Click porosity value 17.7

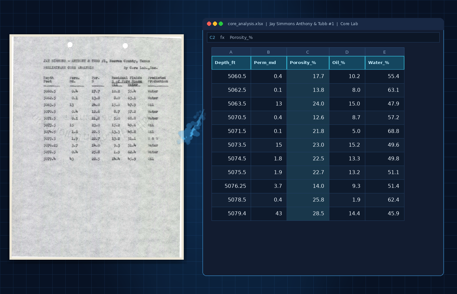pos(308,76)
